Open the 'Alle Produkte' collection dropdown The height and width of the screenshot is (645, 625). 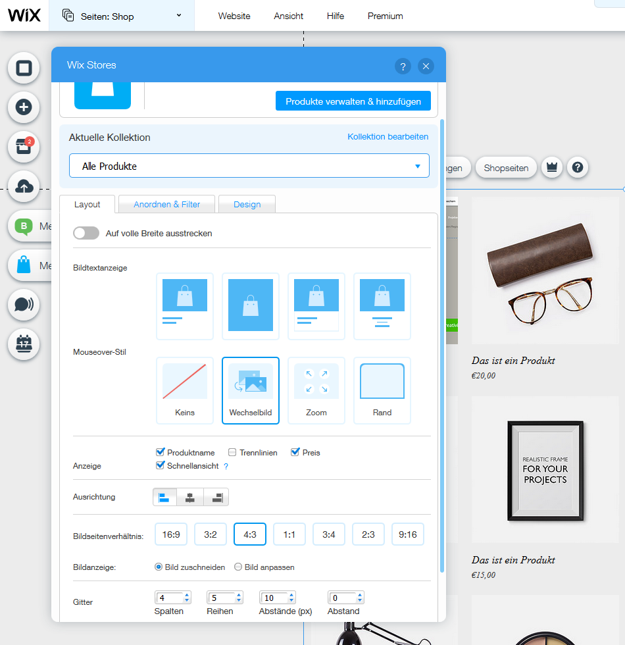pyautogui.click(x=249, y=167)
